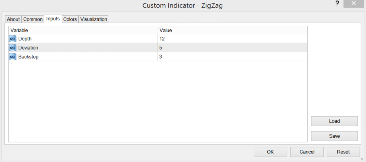
Task: Open the Visualization tab
Action: pyautogui.click(x=94, y=19)
